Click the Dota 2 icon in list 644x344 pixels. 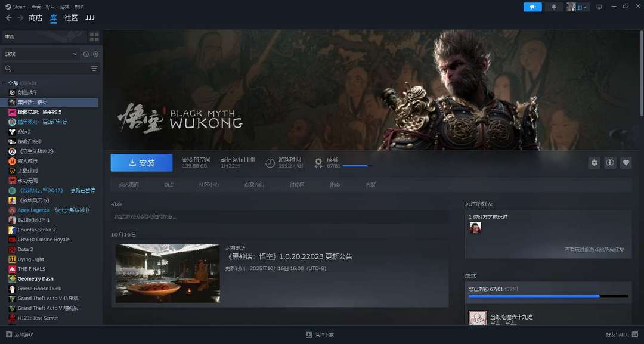tap(12, 250)
